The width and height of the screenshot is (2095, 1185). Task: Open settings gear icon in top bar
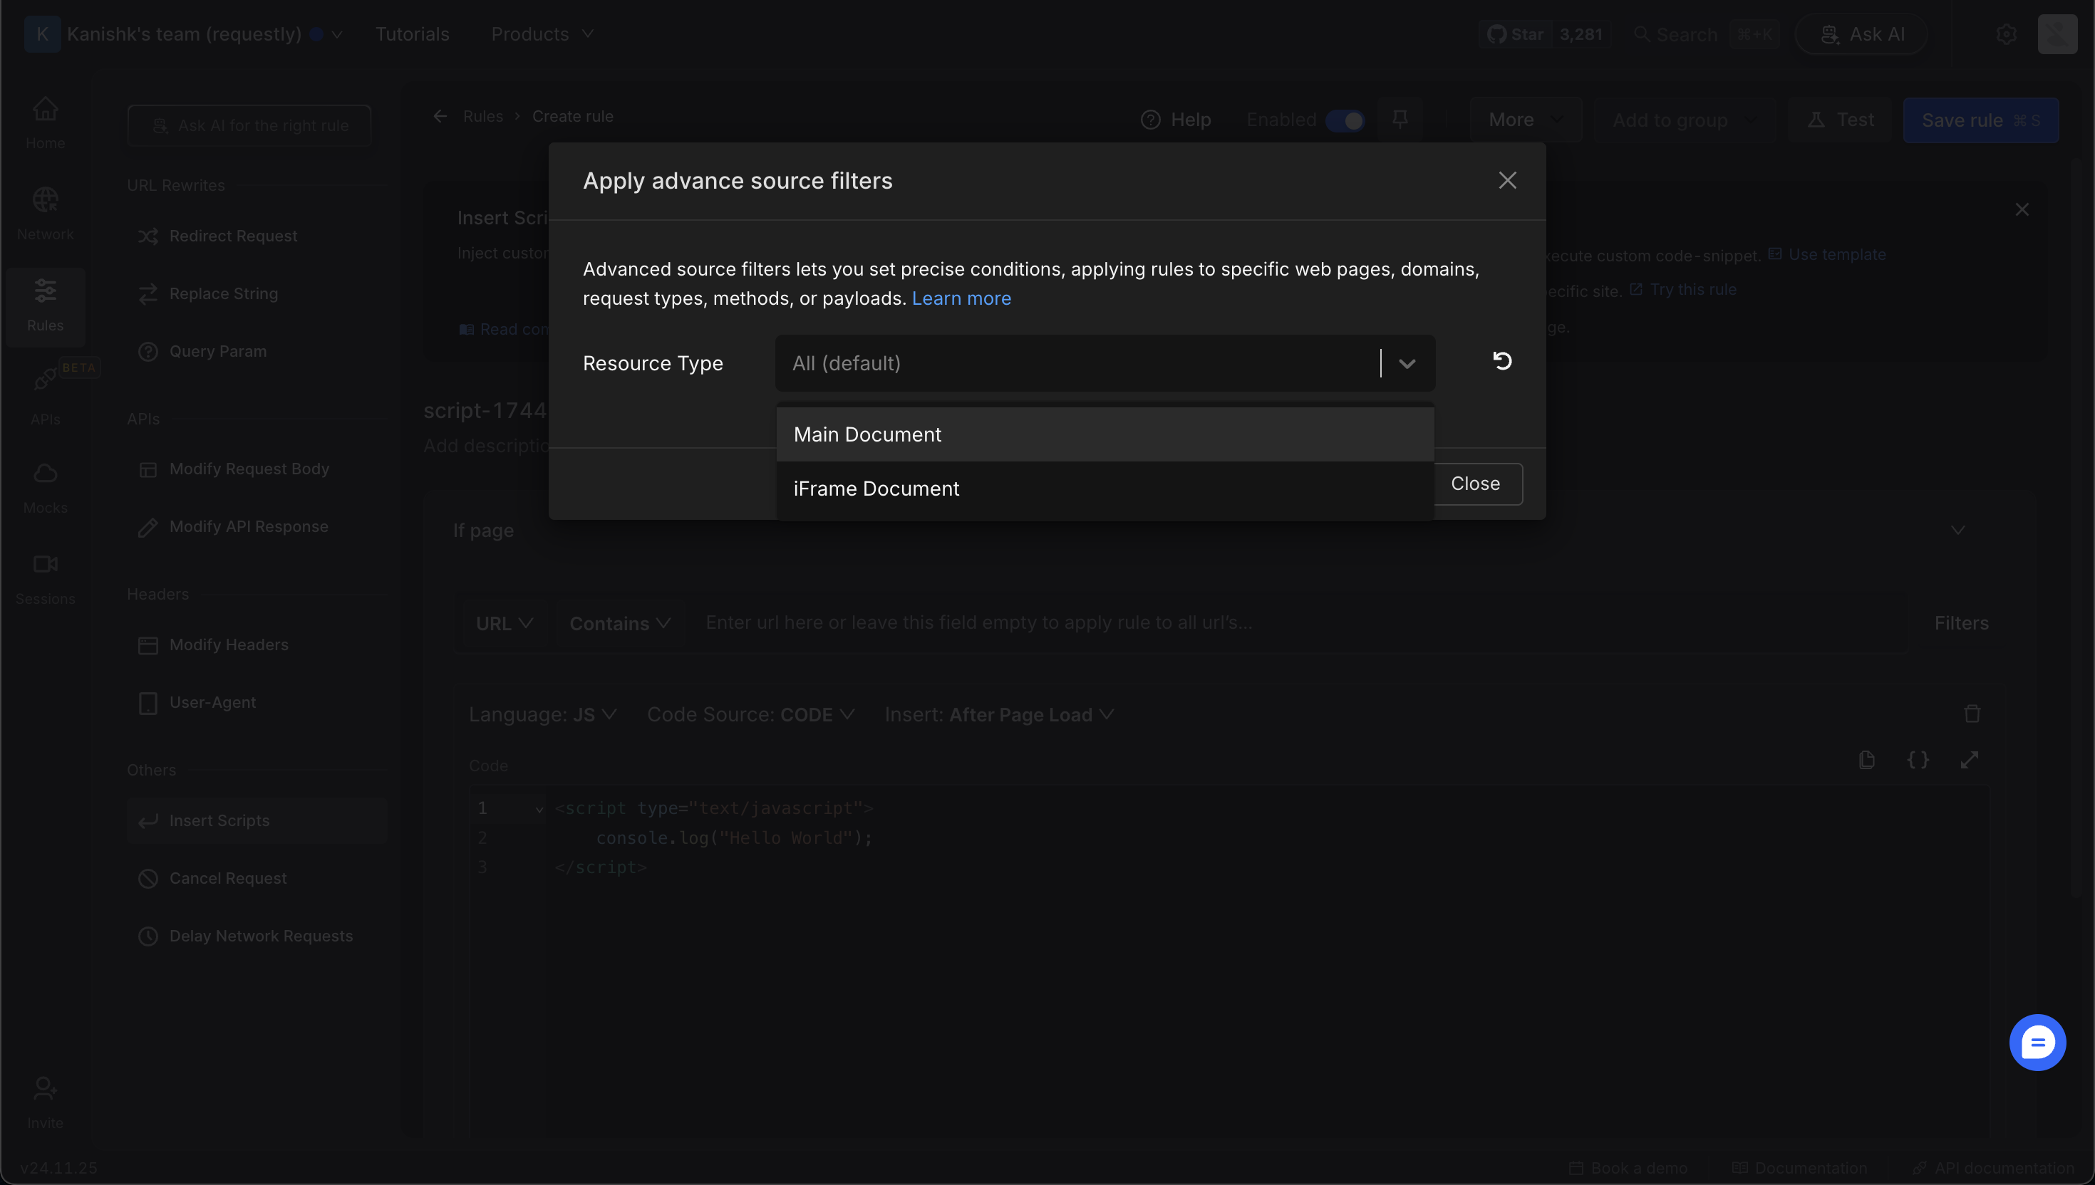[2006, 34]
